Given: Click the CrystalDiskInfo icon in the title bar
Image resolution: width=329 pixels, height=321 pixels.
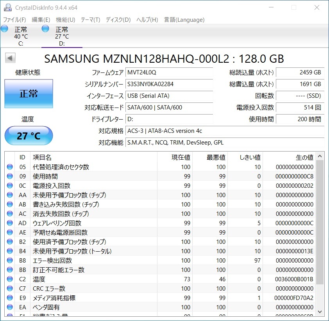Looking at the screenshot, I should (x=8, y=7).
